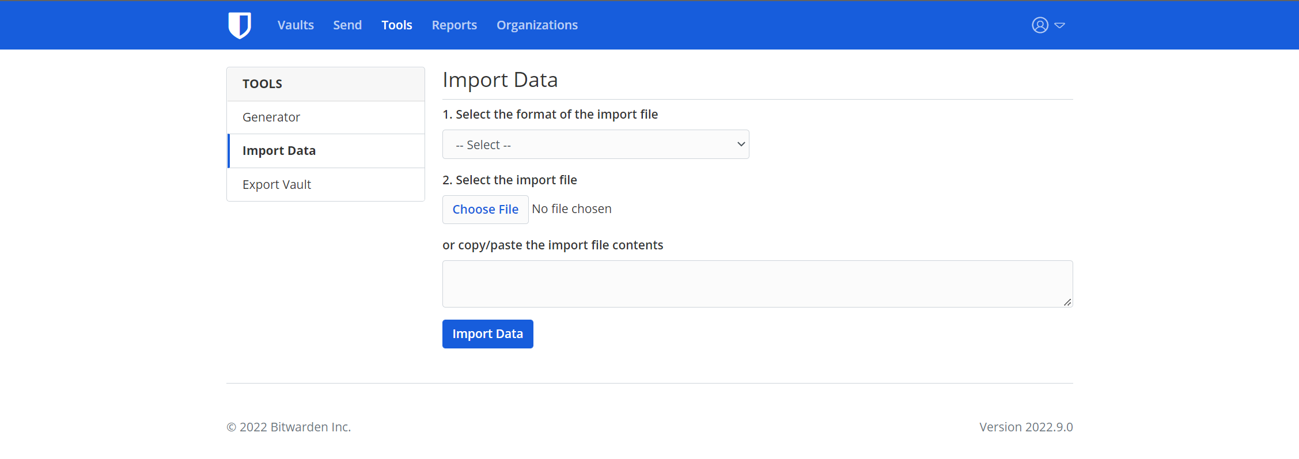The width and height of the screenshot is (1299, 459).
Task: Open the Reports section
Action: 455,25
